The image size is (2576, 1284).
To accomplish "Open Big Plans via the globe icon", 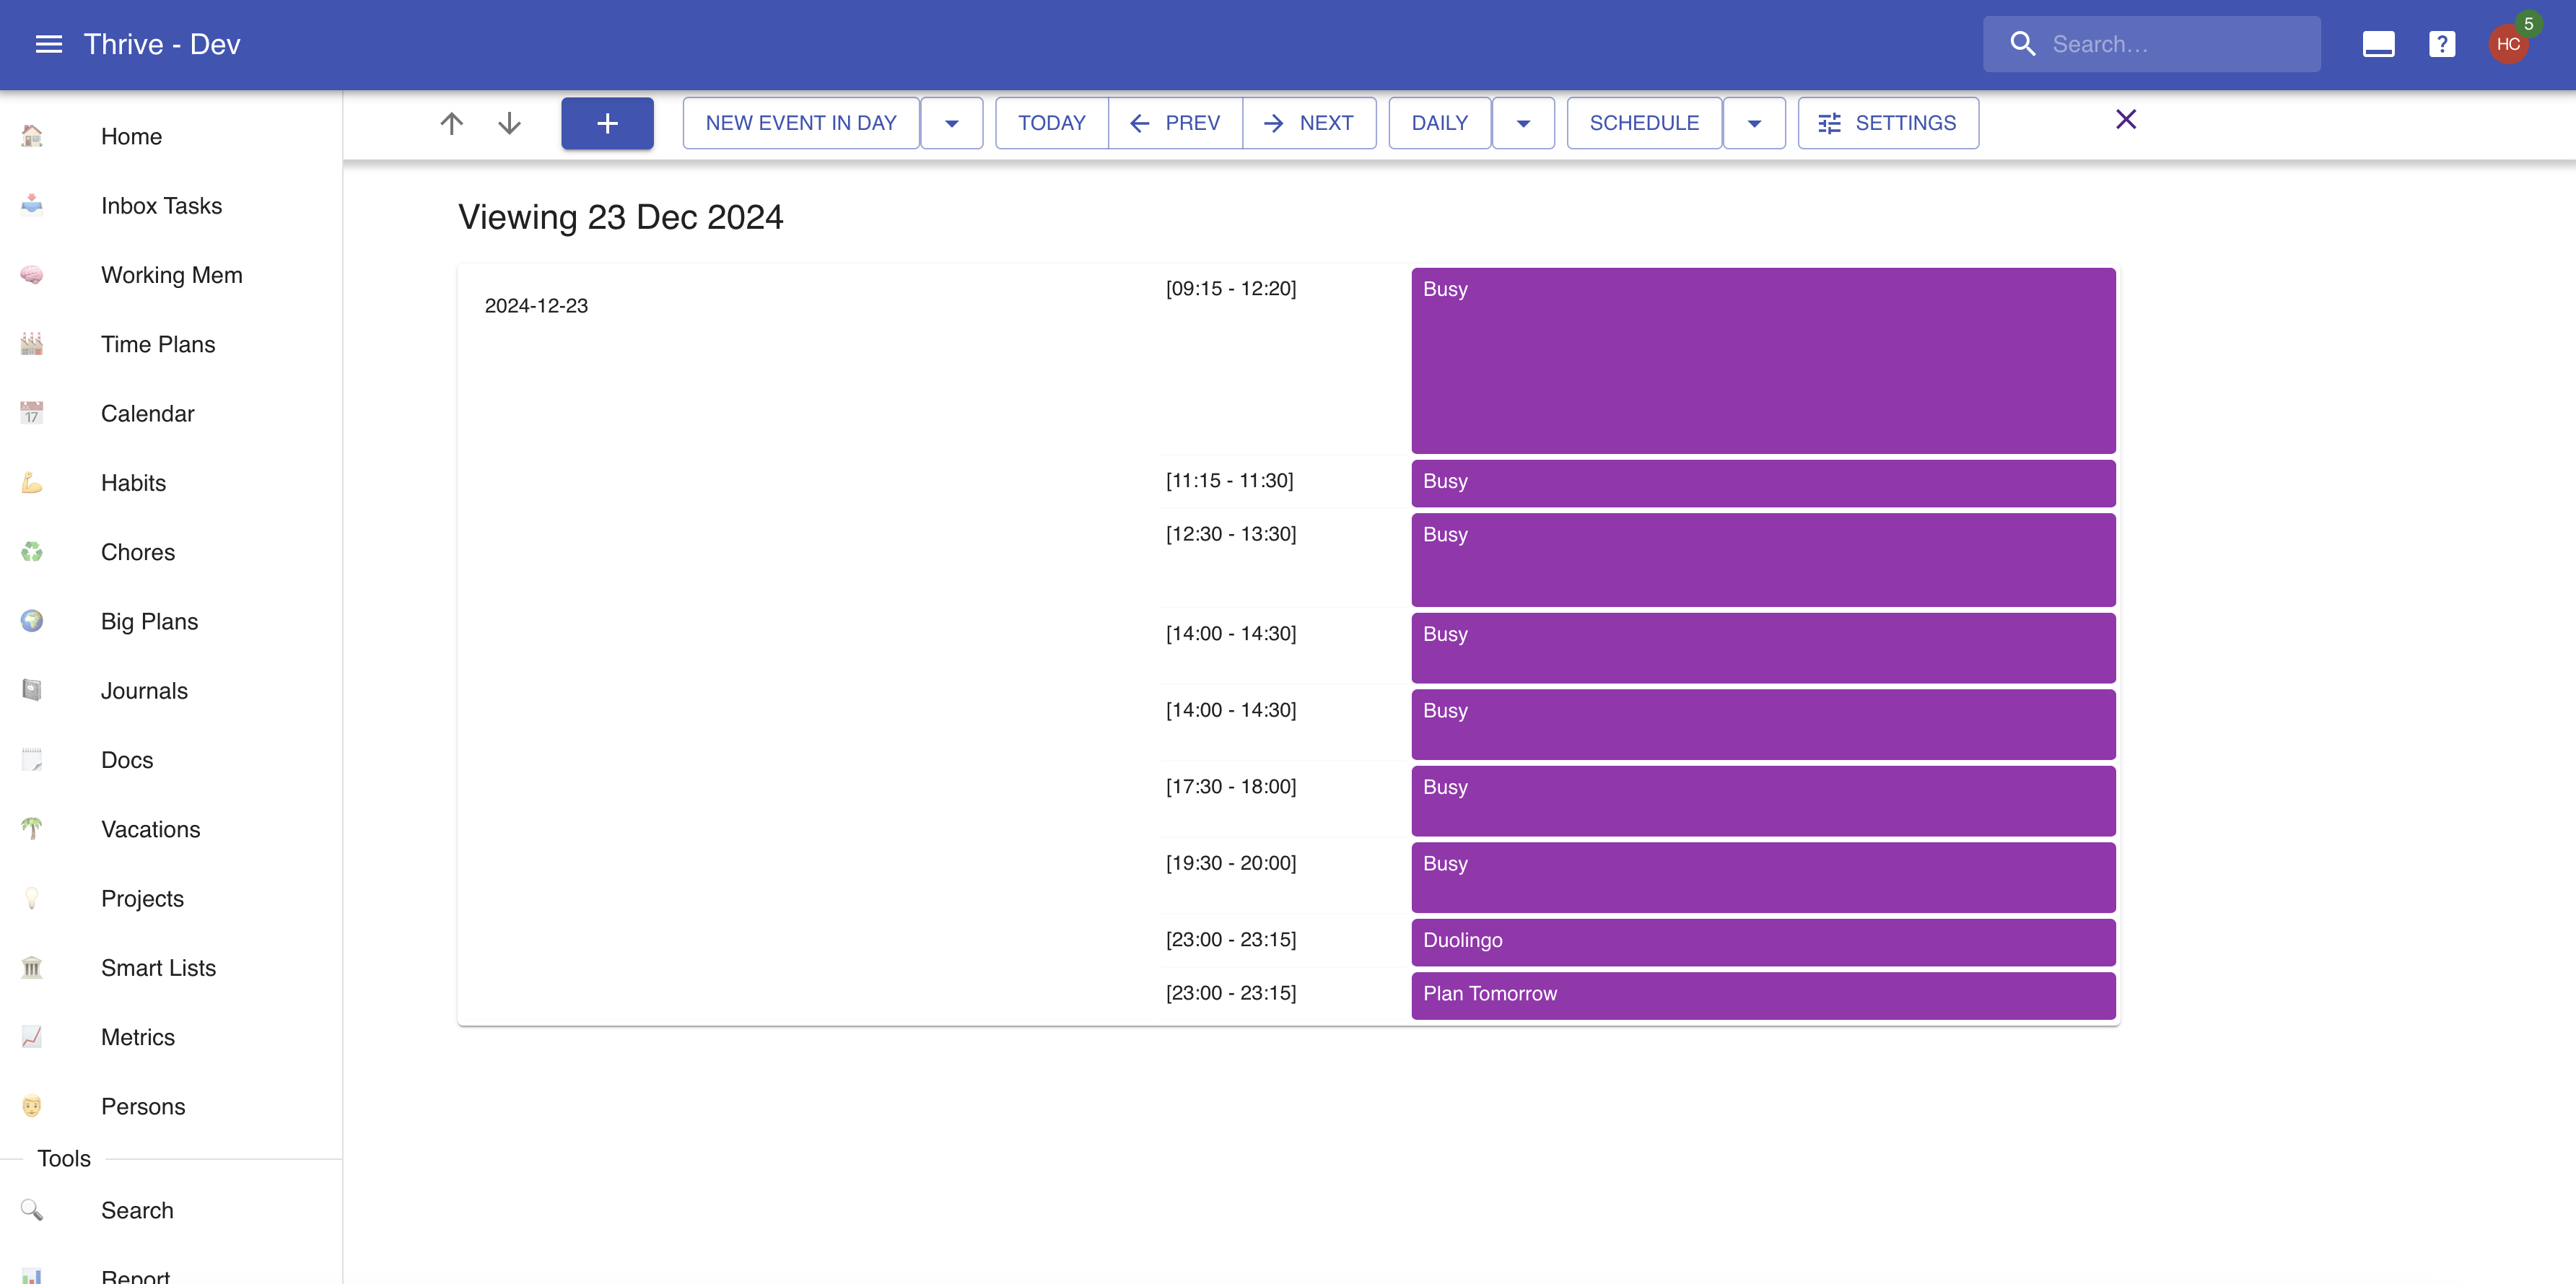I will [x=32, y=621].
